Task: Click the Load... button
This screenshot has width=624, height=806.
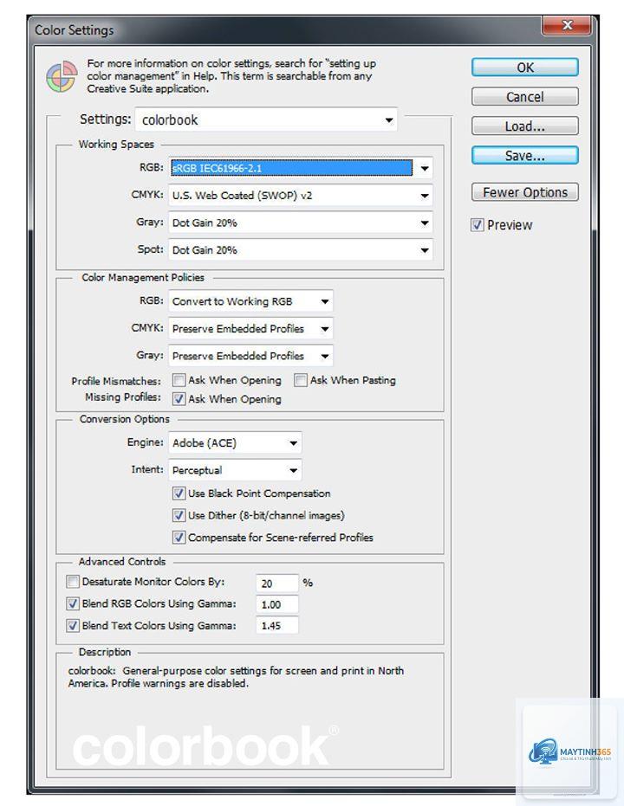Action: [524, 126]
